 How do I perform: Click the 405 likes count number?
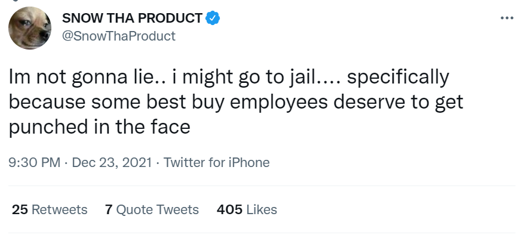(229, 209)
